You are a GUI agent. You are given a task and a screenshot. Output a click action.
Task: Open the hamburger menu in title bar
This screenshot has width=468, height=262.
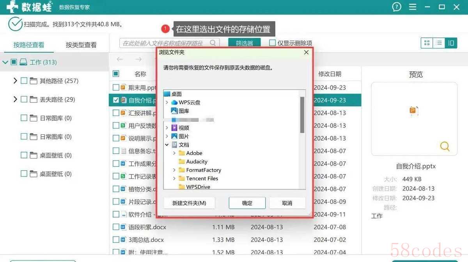coord(412,7)
